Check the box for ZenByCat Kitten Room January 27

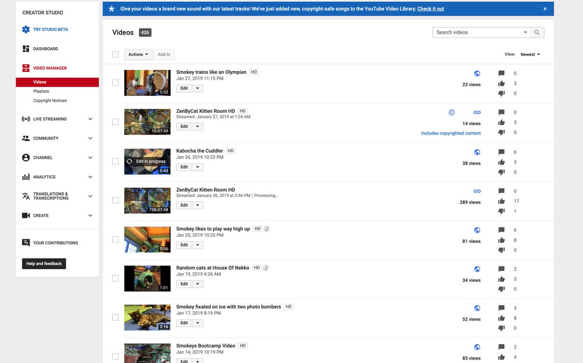[115, 121]
